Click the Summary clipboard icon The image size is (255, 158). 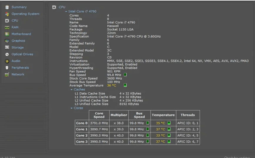click(x=7, y=7)
